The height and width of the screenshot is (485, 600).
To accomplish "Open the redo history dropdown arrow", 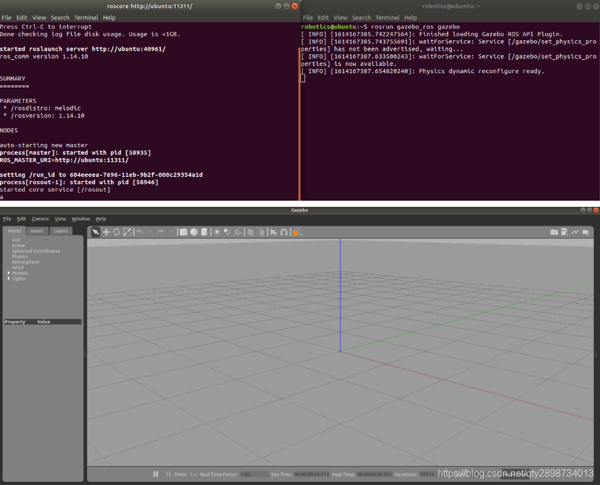I will pos(171,232).
